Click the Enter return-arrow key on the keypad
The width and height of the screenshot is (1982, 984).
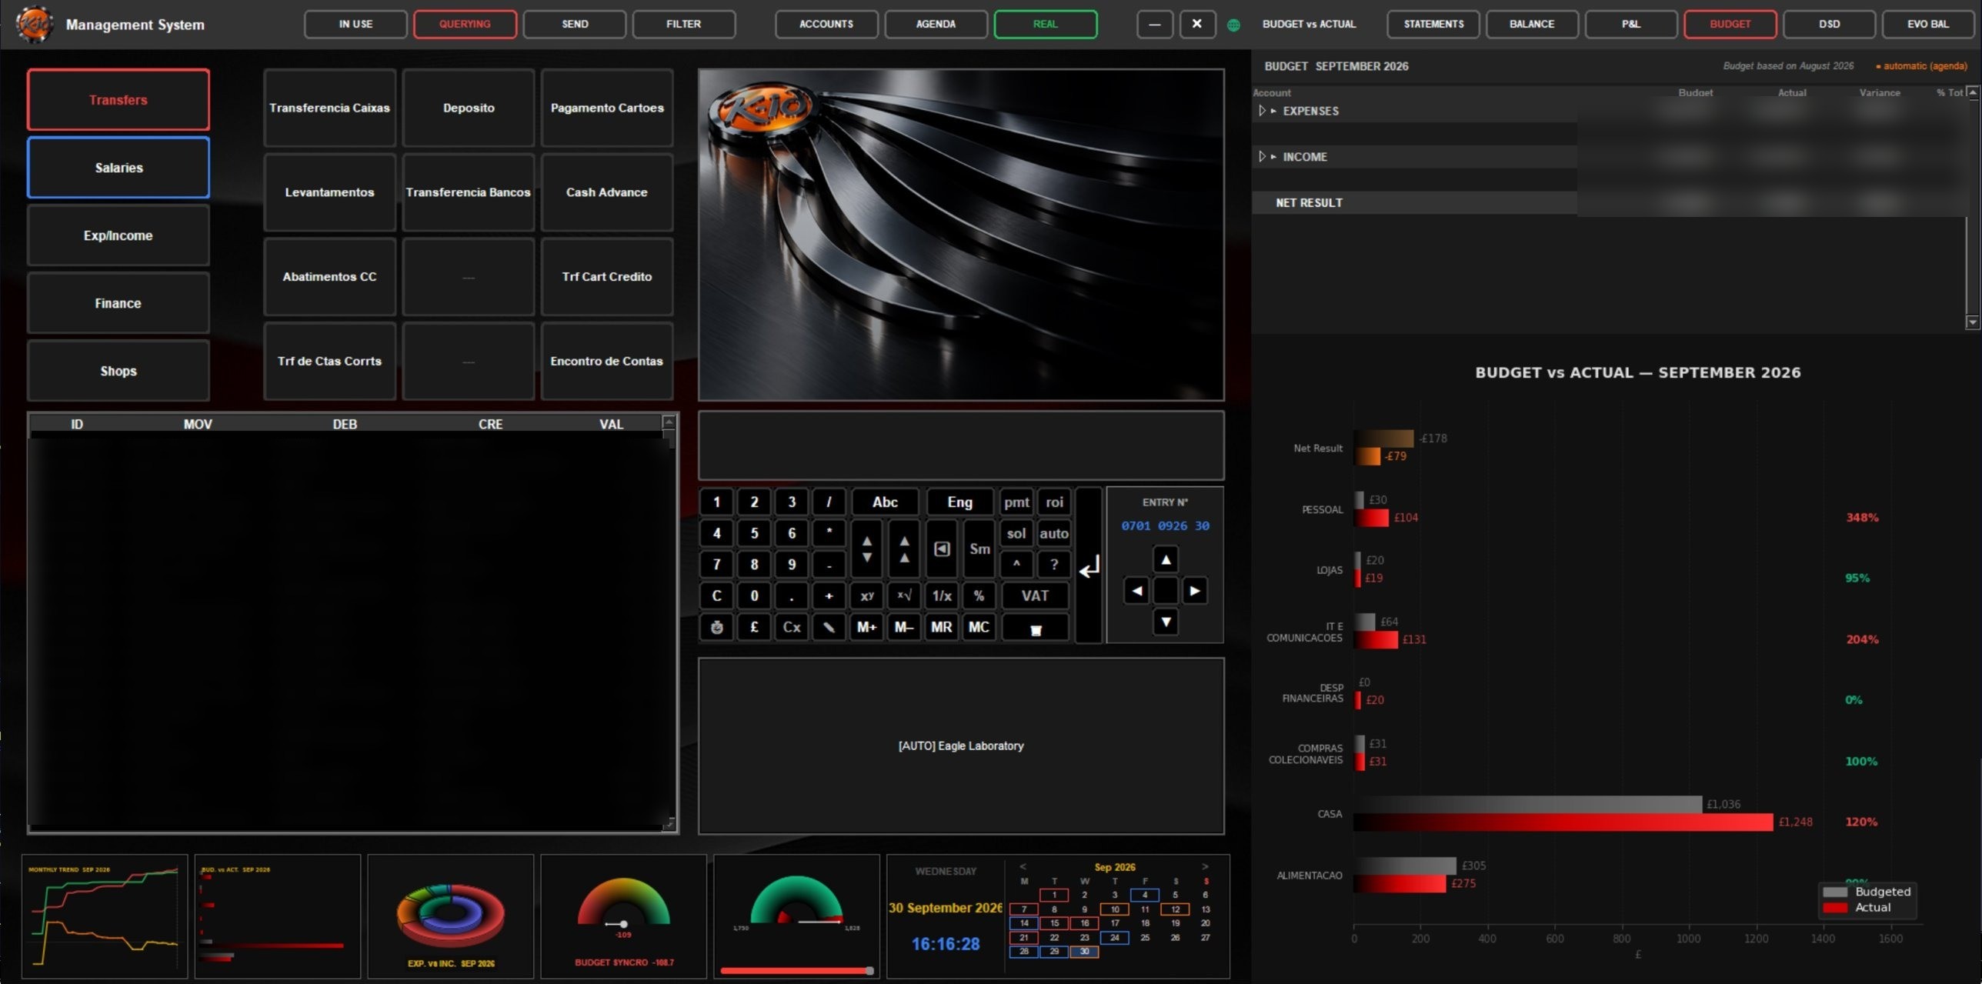pos(1089,565)
